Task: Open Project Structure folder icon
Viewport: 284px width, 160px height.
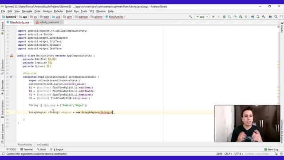Action: point(270,17)
